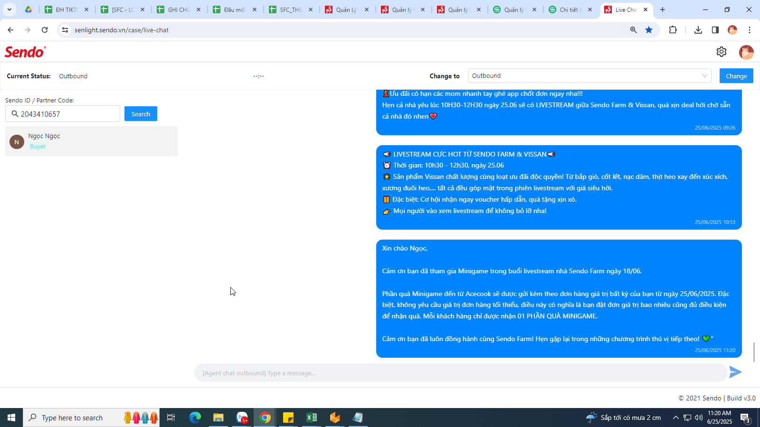Show hidden system tray icons
Screen dimensions: 760x427
click(x=675, y=418)
